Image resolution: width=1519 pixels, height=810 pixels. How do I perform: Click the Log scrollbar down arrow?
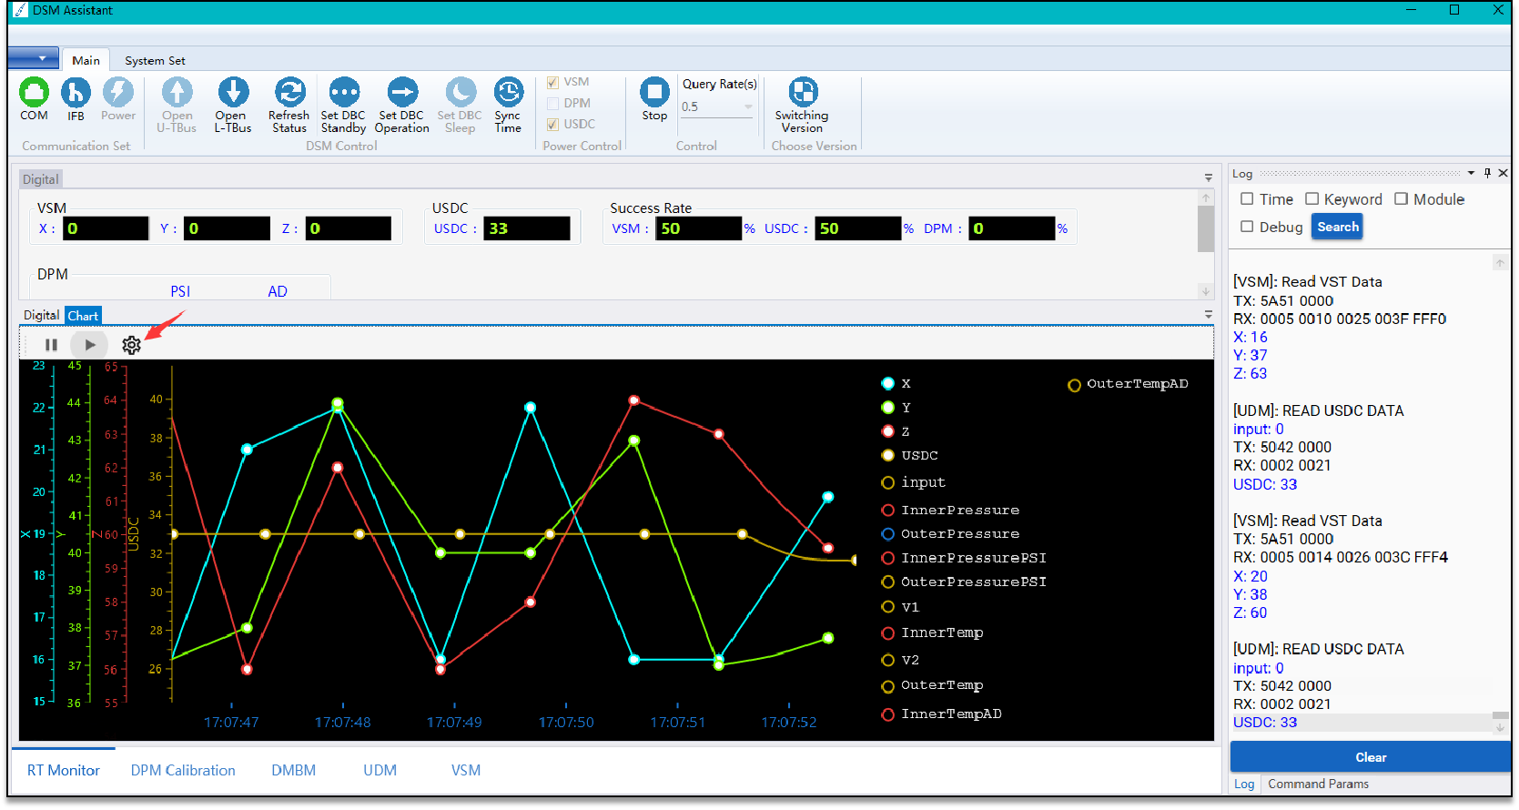click(x=1501, y=728)
